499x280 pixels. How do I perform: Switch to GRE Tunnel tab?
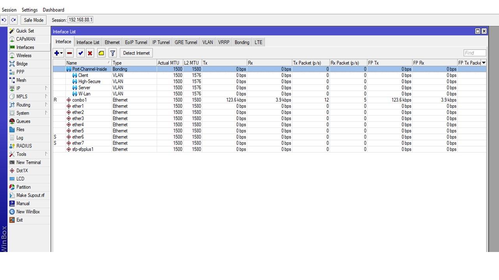(186, 42)
